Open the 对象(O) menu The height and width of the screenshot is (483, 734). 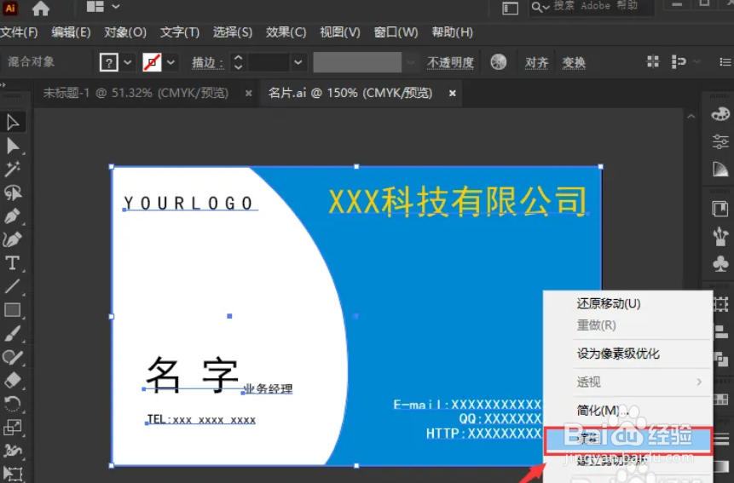[x=125, y=32]
